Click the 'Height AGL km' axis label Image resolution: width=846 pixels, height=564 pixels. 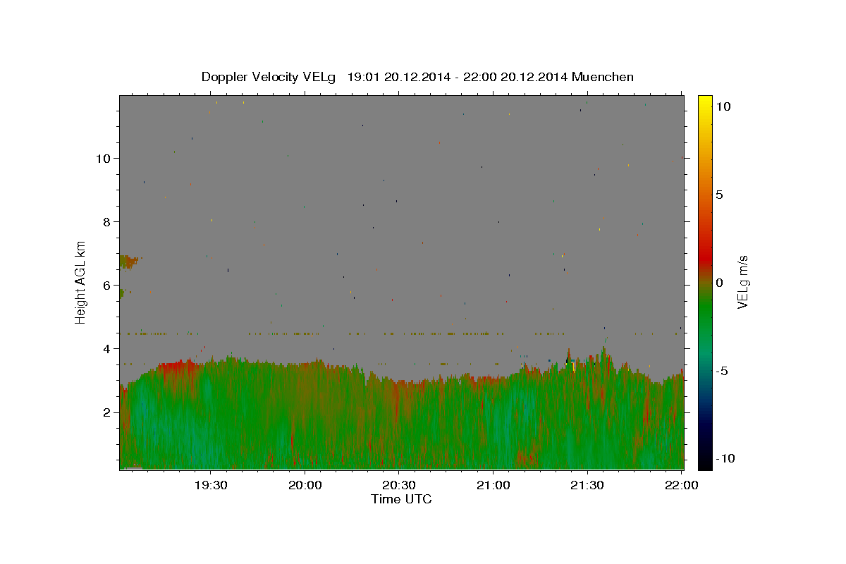[81, 281]
